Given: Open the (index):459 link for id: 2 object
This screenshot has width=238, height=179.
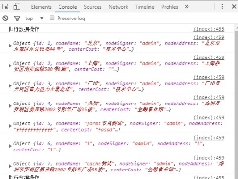Looking at the screenshot, I should coord(208,57).
